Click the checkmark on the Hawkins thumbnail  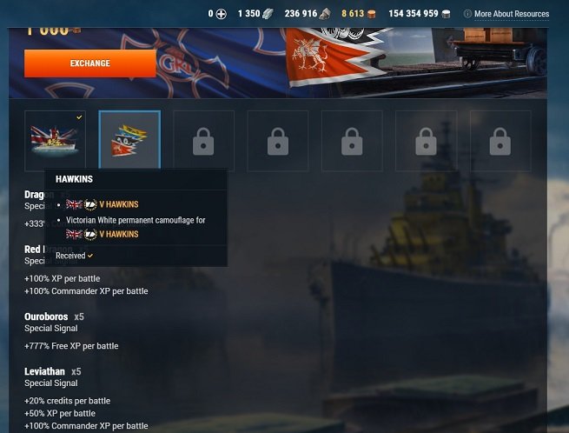[79, 117]
